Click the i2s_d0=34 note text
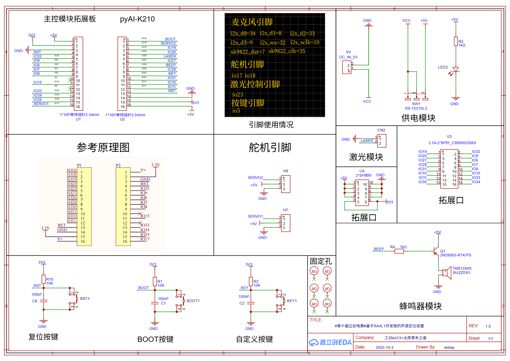The image size is (510, 361). [x=243, y=33]
